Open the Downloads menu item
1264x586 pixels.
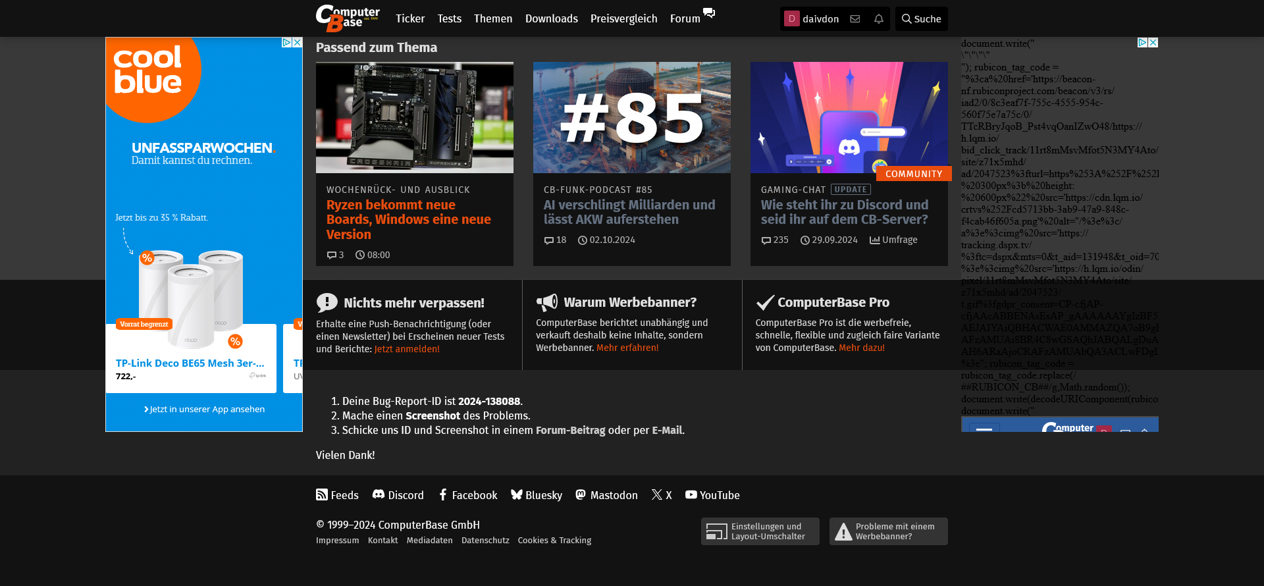point(552,18)
